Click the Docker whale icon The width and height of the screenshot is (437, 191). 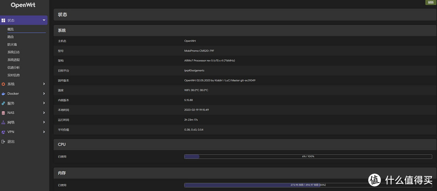[x=3, y=93]
